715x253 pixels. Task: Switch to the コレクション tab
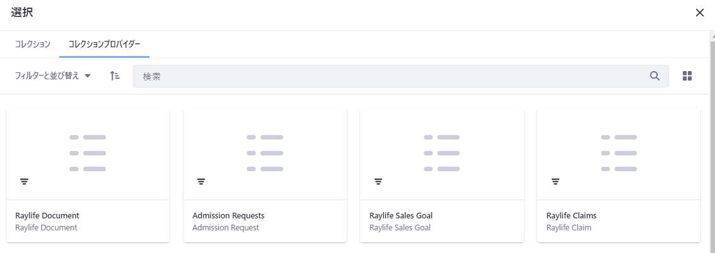coord(33,45)
